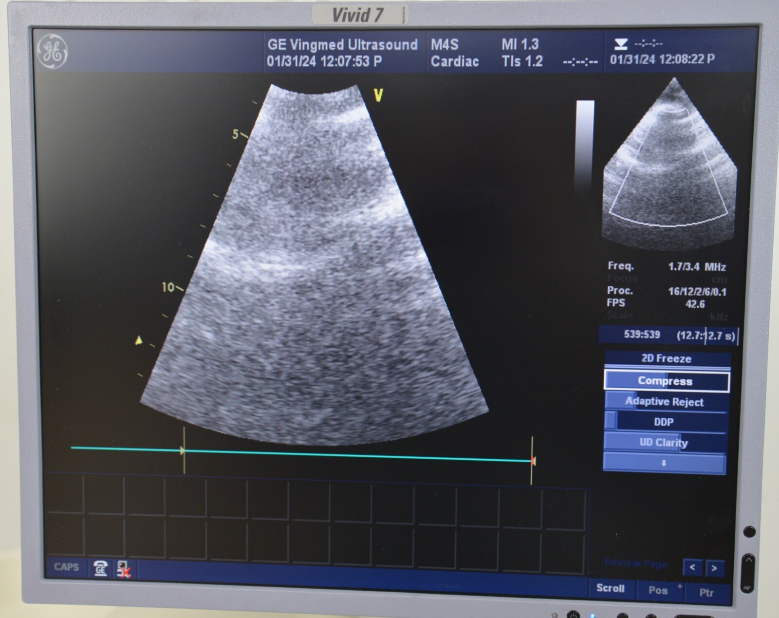Select the 2D Freeze menu header
Viewport: 779px width, 618px height.
click(x=666, y=358)
